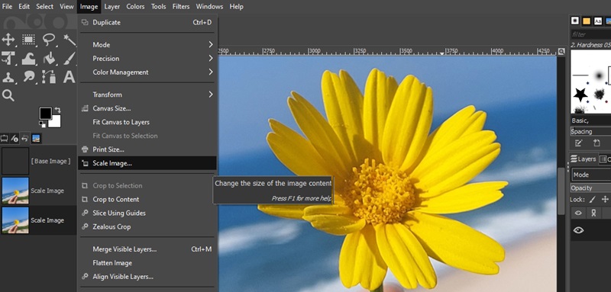This screenshot has width=611, height=292.
Task: Choose Fit Canvas to Layers
Action: pos(147,122)
